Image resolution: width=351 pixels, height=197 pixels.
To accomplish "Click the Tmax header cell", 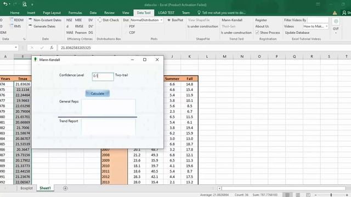I will point(22,79).
